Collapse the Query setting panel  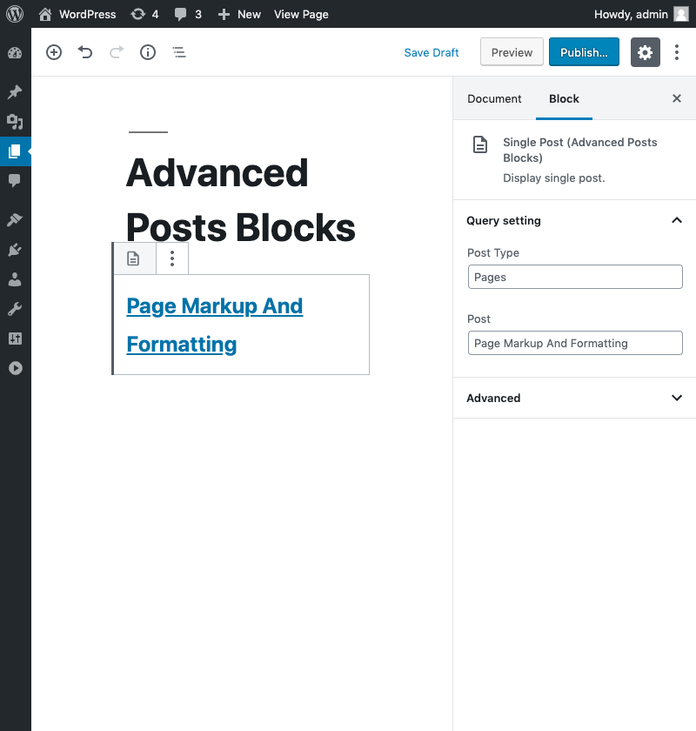click(x=574, y=220)
